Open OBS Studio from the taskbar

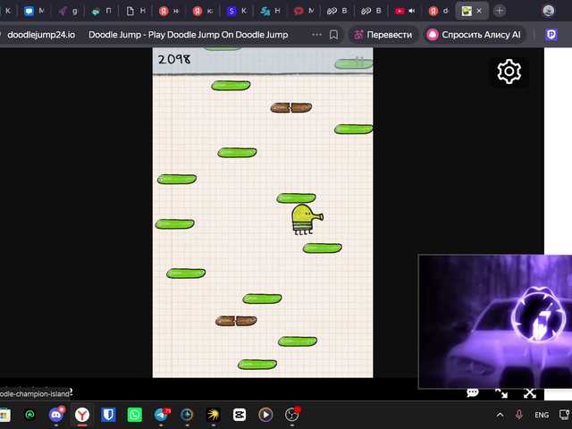tap(292, 415)
